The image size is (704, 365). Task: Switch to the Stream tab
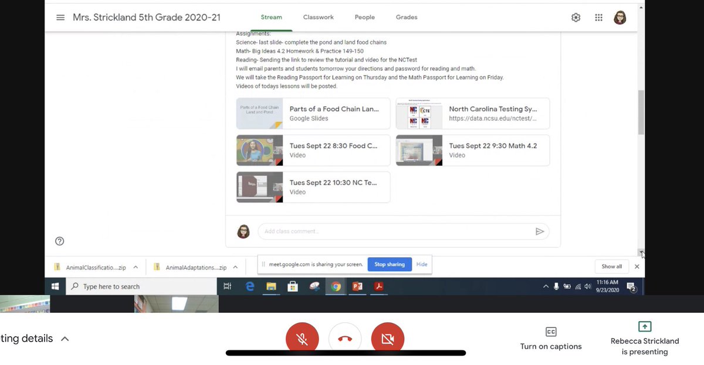click(x=271, y=18)
